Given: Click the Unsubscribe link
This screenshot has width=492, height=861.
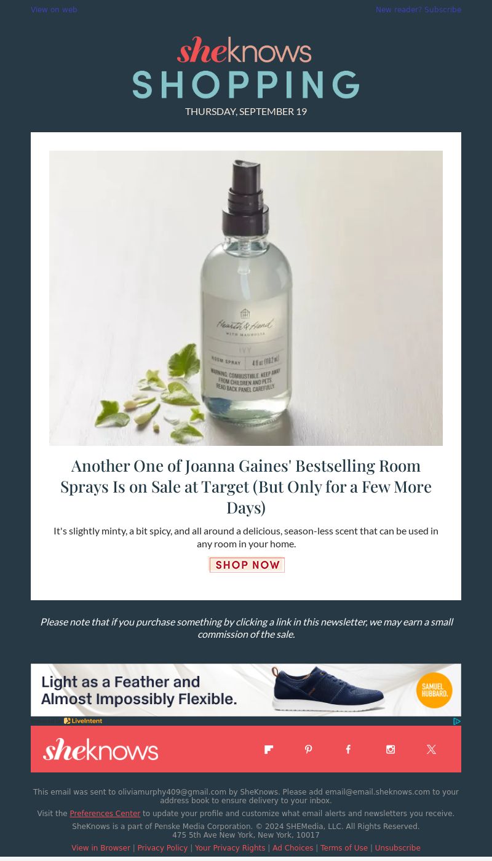Looking at the screenshot, I should click(398, 848).
